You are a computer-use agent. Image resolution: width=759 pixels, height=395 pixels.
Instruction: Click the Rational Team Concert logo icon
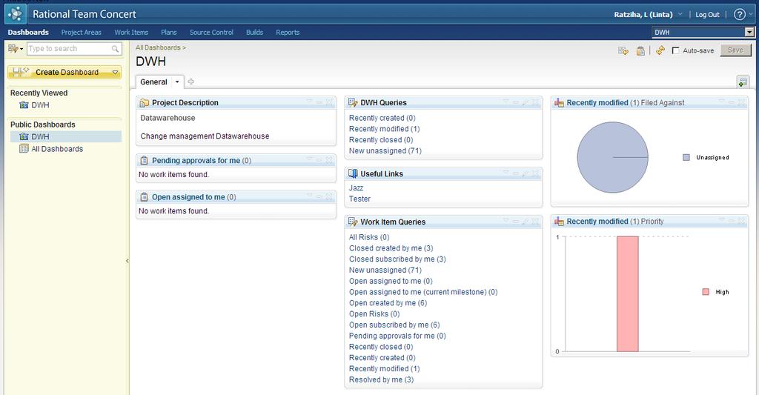(16, 14)
